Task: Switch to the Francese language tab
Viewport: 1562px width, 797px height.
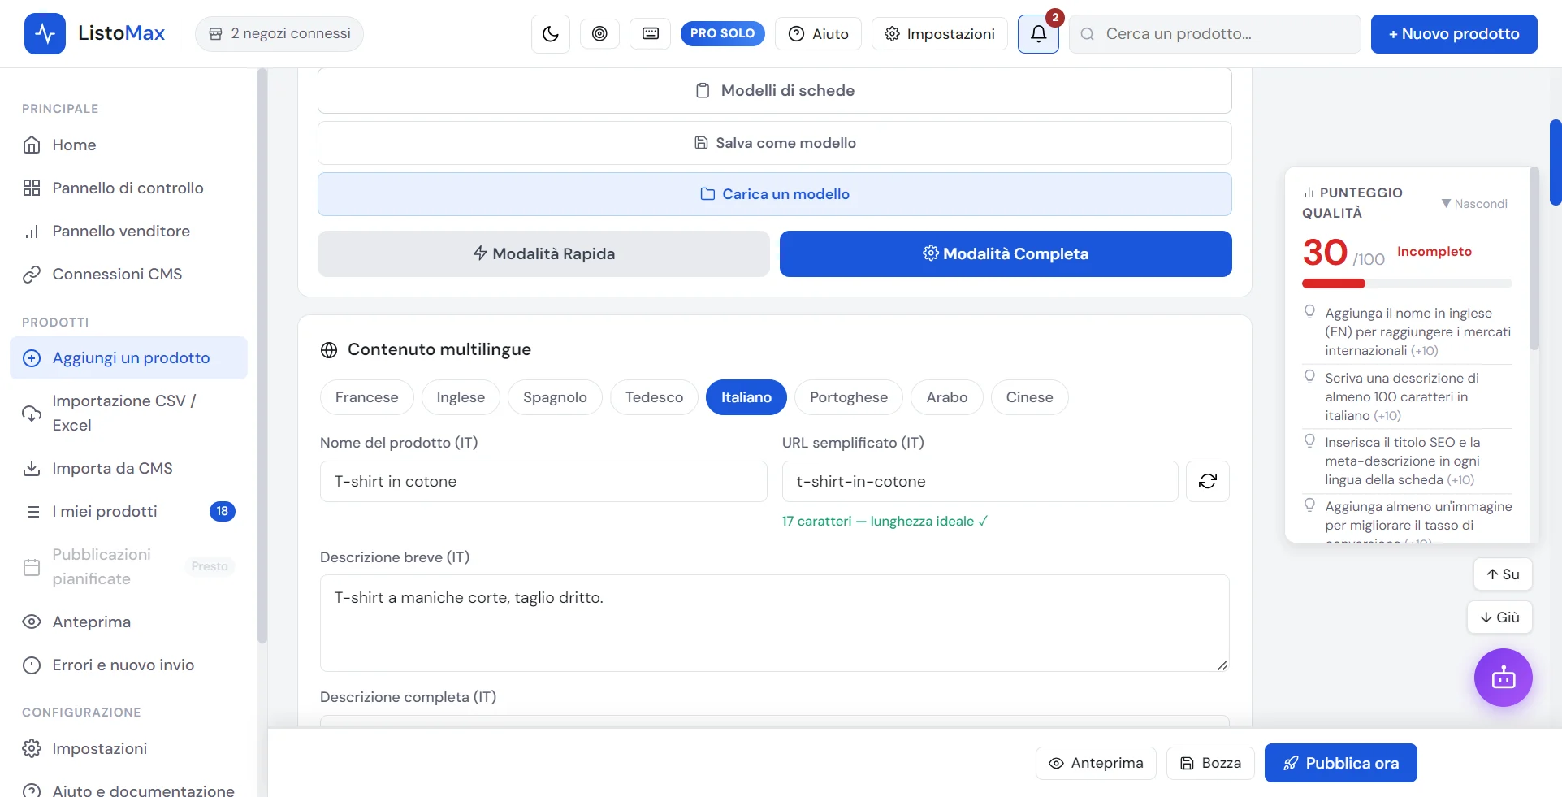Action: point(366,397)
